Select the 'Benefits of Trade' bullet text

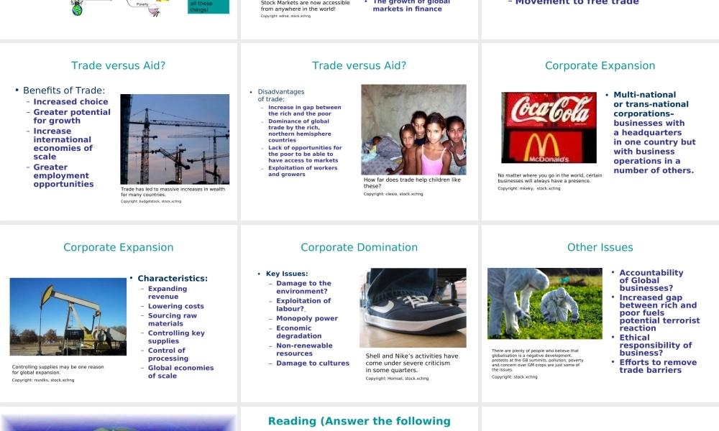click(x=55, y=90)
